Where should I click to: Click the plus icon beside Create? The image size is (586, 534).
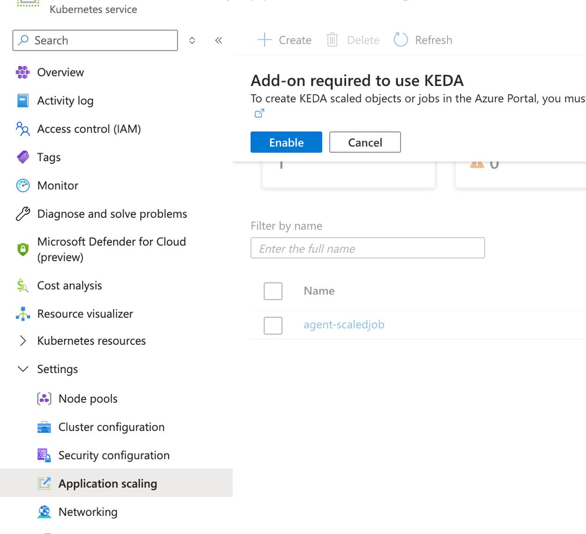[265, 40]
